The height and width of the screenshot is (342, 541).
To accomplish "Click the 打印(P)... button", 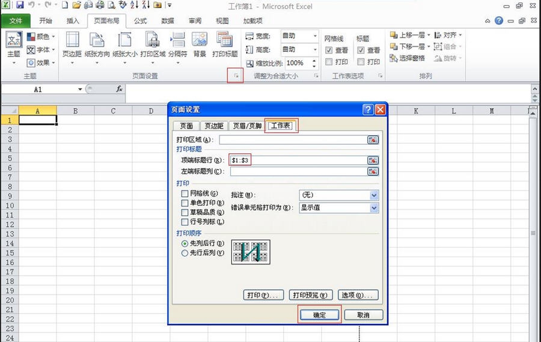I will (264, 295).
